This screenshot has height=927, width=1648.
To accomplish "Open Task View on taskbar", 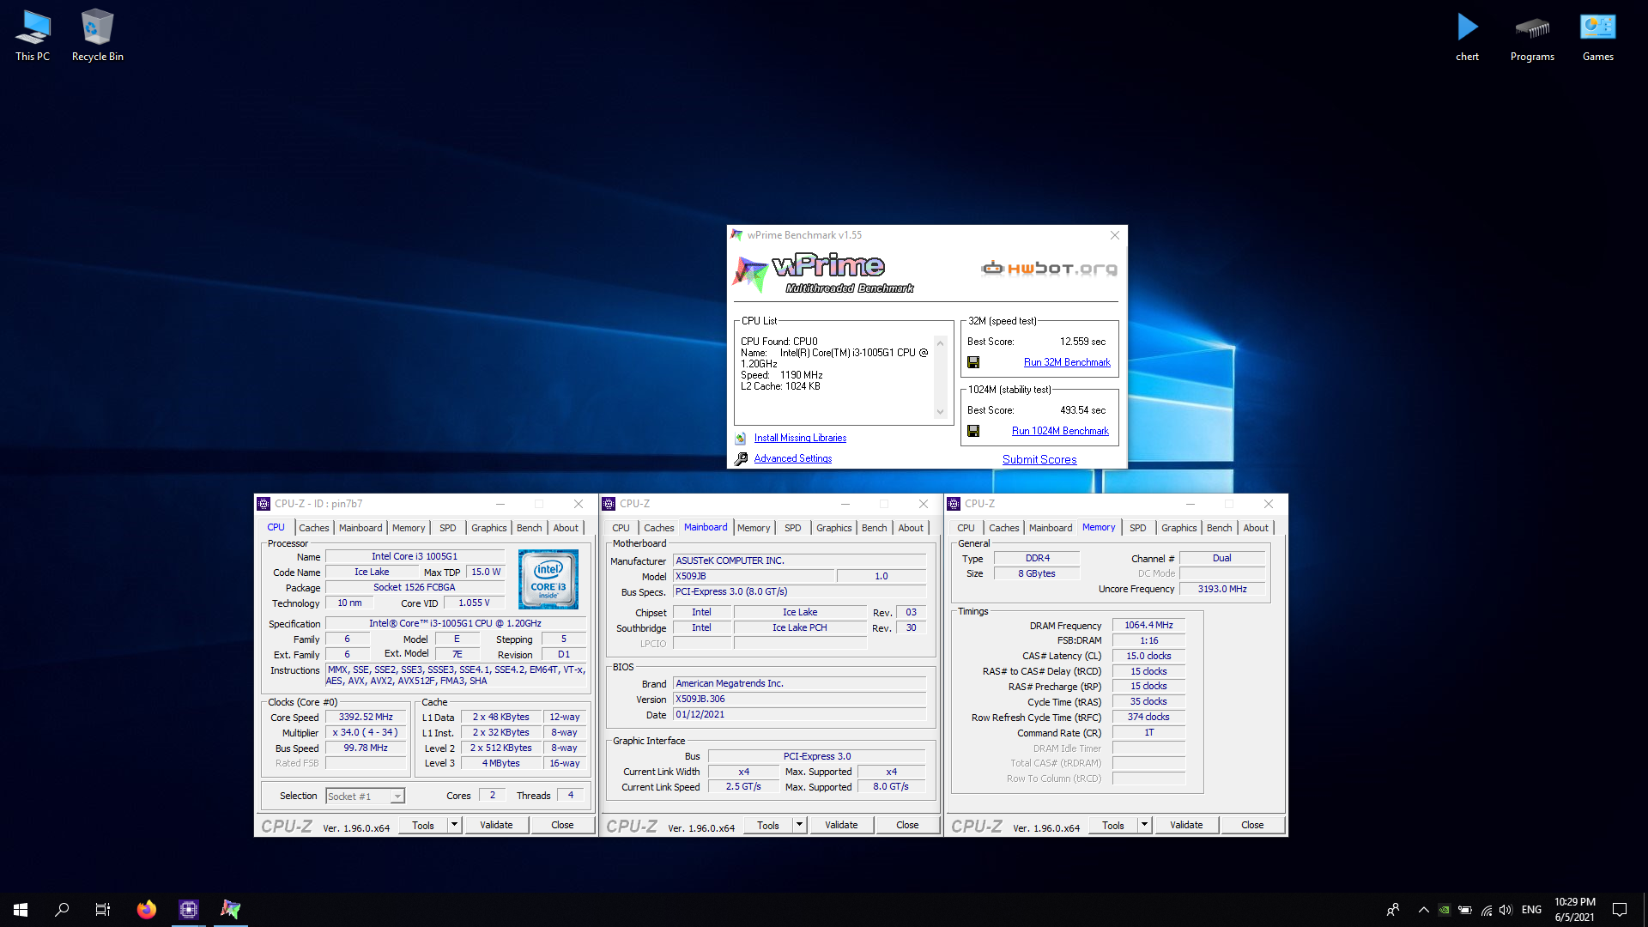I will (x=103, y=910).
